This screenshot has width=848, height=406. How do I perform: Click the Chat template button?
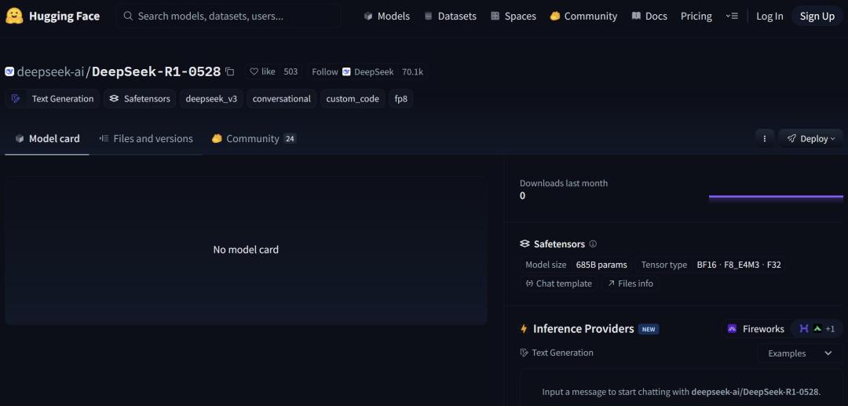click(559, 283)
